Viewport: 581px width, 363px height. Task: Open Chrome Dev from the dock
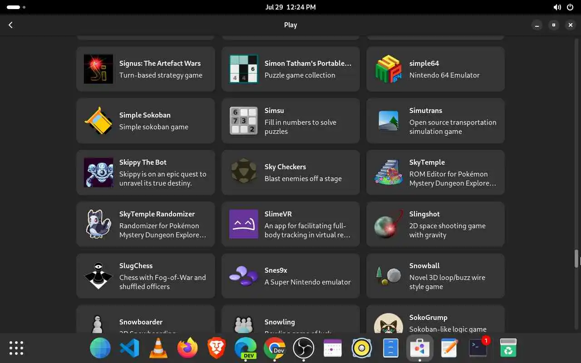[275, 348]
